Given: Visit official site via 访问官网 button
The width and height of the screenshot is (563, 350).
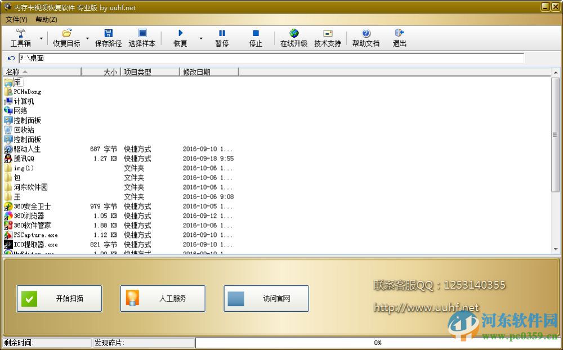Looking at the screenshot, I should pyautogui.click(x=266, y=299).
